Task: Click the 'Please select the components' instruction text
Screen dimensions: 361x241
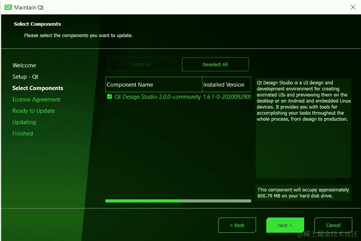Action: (x=78, y=36)
